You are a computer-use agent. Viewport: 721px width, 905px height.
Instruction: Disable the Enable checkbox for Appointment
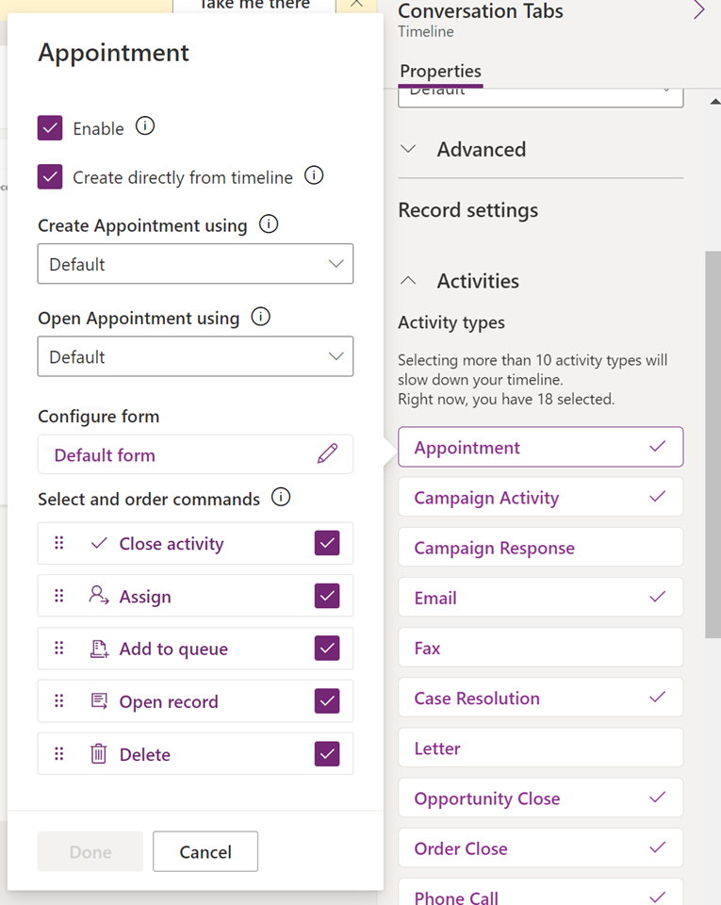tap(49, 127)
